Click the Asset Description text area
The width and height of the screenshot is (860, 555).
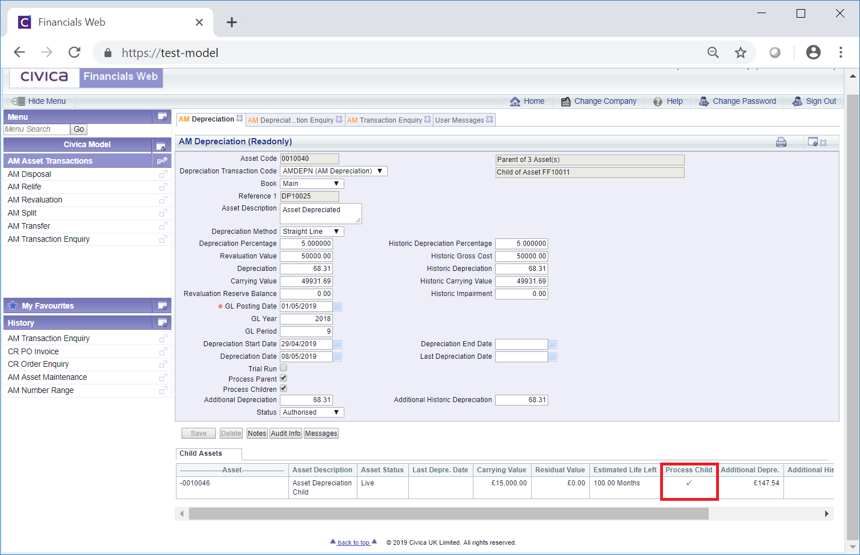coord(321,214)
